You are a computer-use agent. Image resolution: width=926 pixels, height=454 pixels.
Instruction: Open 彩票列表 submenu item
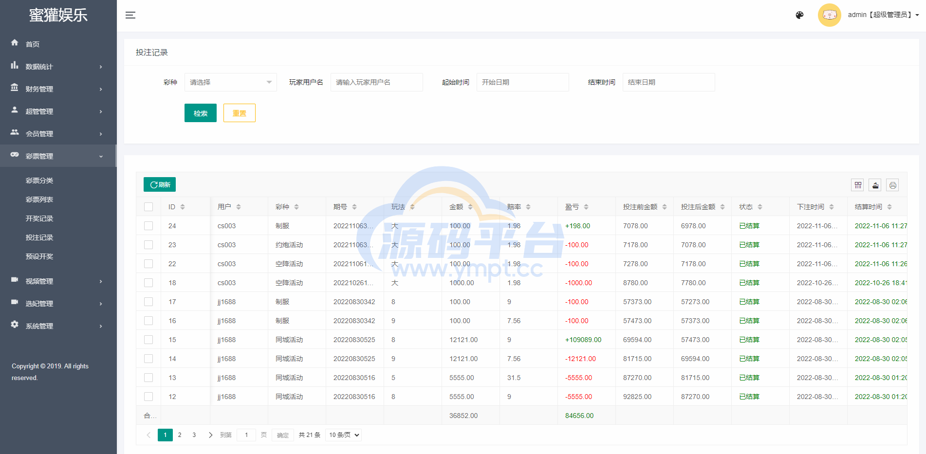(39, 200)
